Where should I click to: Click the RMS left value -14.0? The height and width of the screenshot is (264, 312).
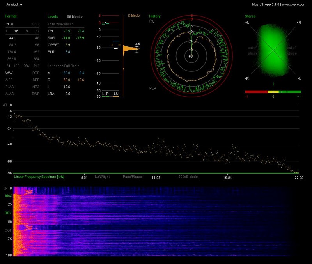66,38
